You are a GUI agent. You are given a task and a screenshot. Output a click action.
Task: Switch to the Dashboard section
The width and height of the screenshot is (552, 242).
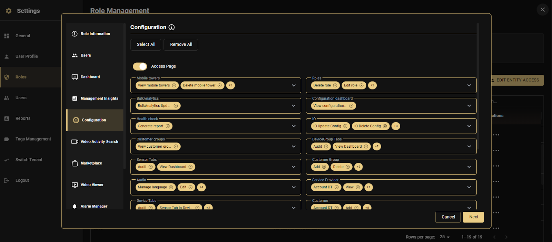90,77
